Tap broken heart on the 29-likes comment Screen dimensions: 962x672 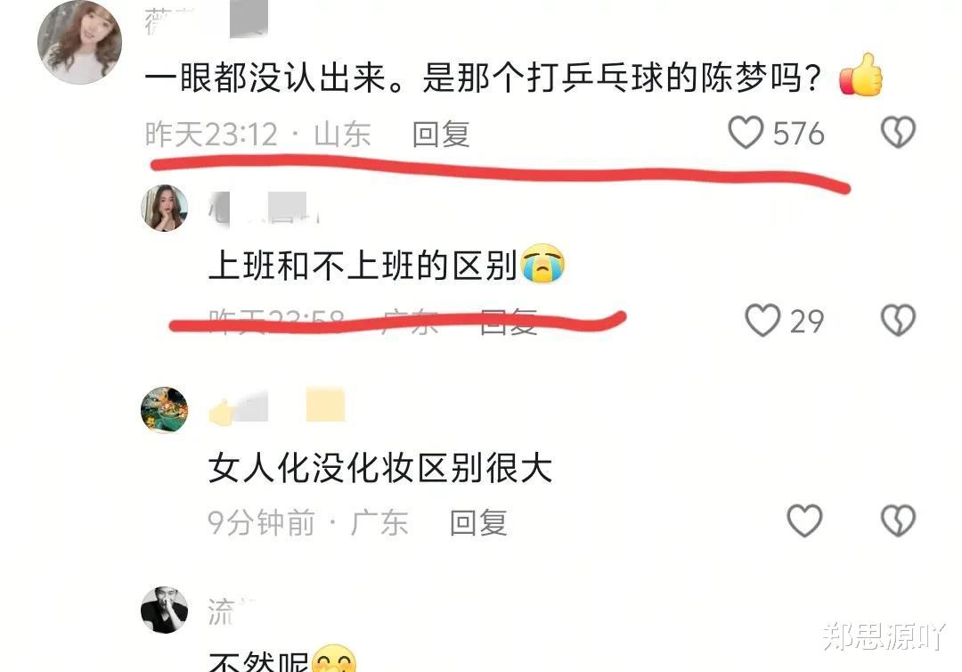point(898,320)
